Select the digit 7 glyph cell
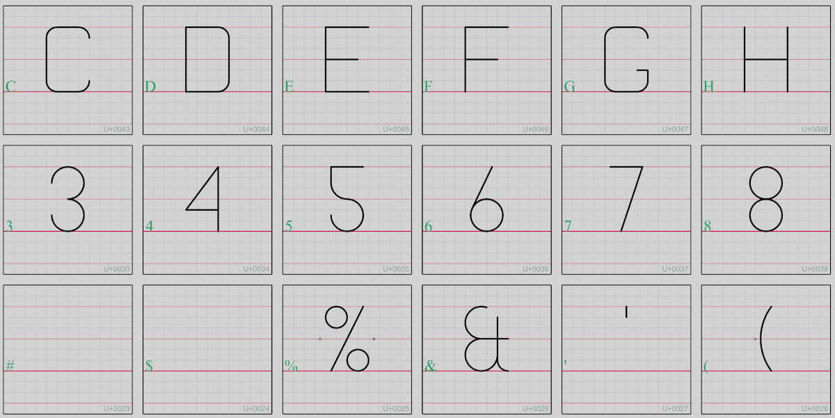This screenshot has width=835, height=418. coord(626,210)
